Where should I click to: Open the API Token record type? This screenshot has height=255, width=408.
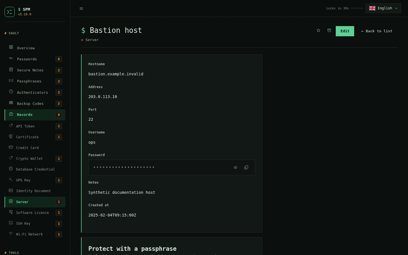[x=35, y=126]
